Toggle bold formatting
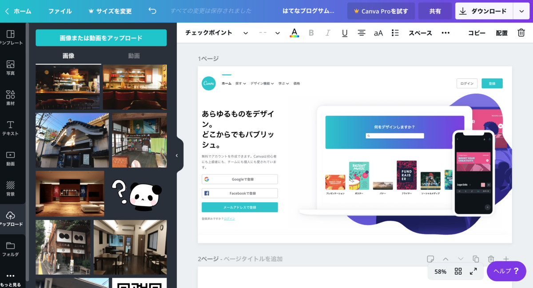Viewport: 533px width, 288px height. pos(311,33)
